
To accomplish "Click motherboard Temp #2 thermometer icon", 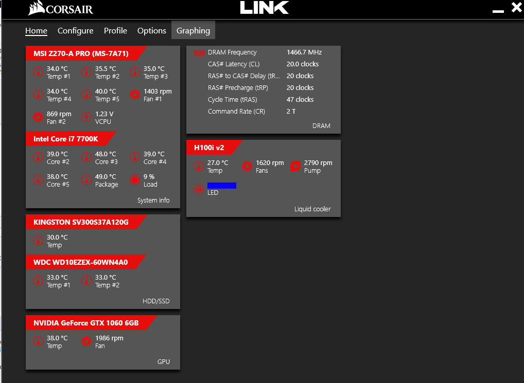I will (x=86, y=72).
